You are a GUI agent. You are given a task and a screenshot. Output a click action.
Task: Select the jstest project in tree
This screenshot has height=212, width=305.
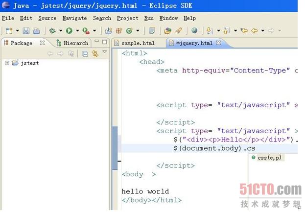pos(30,63)
